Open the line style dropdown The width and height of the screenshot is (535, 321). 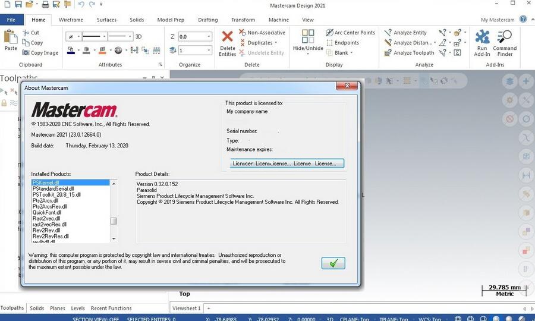pyautogui.click(x=105, y=36)
